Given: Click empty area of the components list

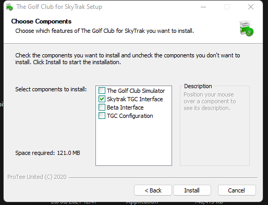Looking at the screenshot, I should click(133, 142).
